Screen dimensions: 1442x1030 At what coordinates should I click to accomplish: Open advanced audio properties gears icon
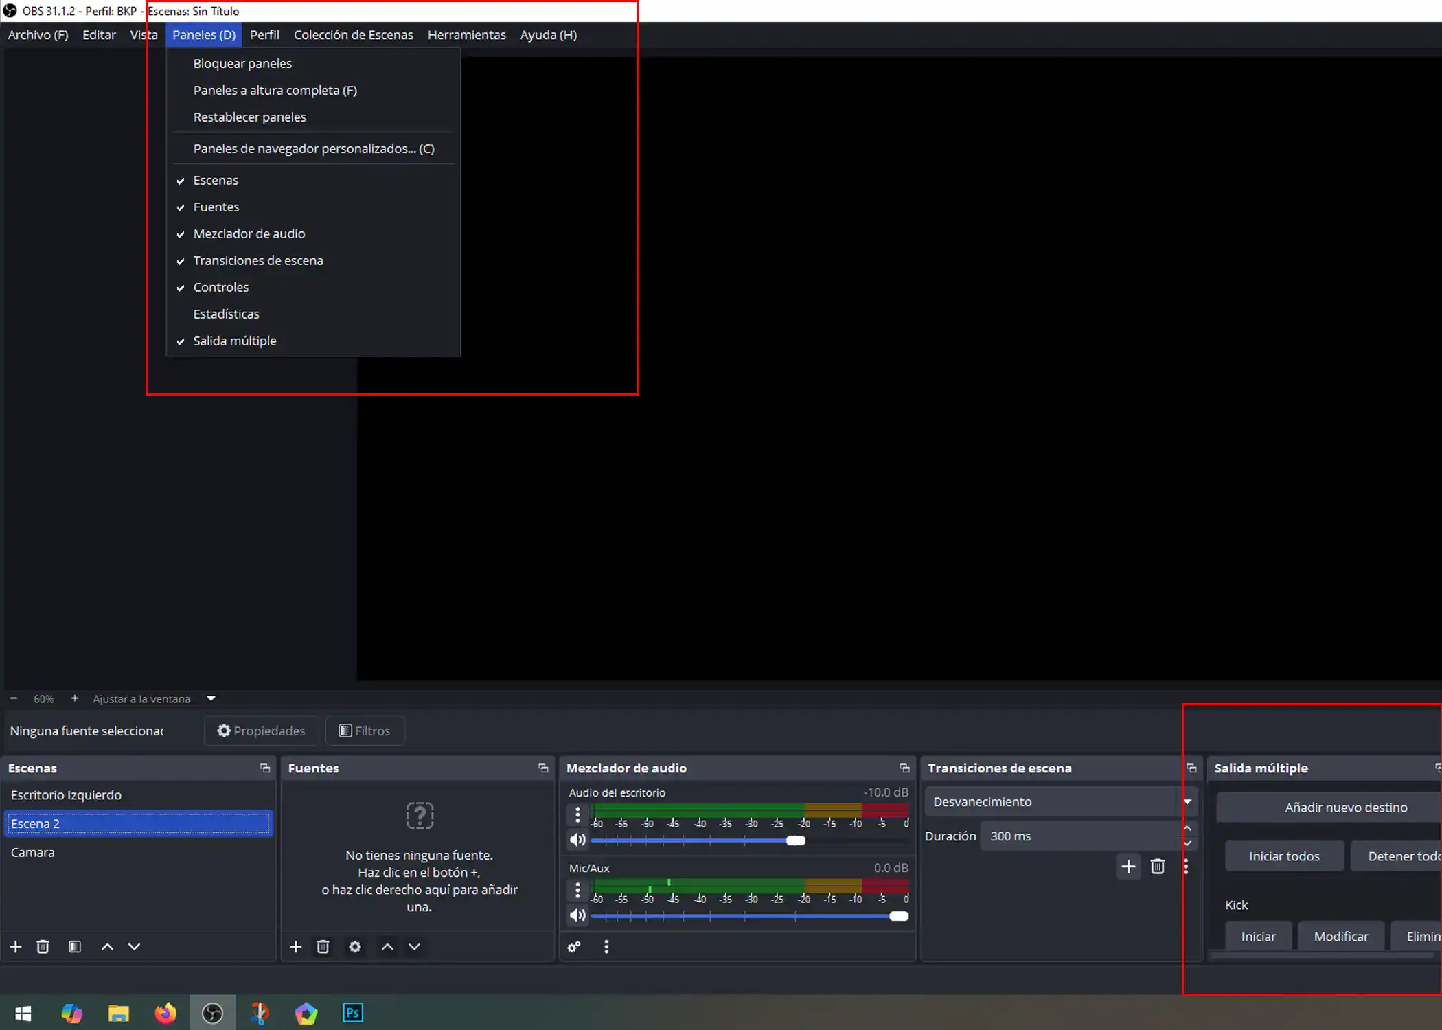pos(574,947)
